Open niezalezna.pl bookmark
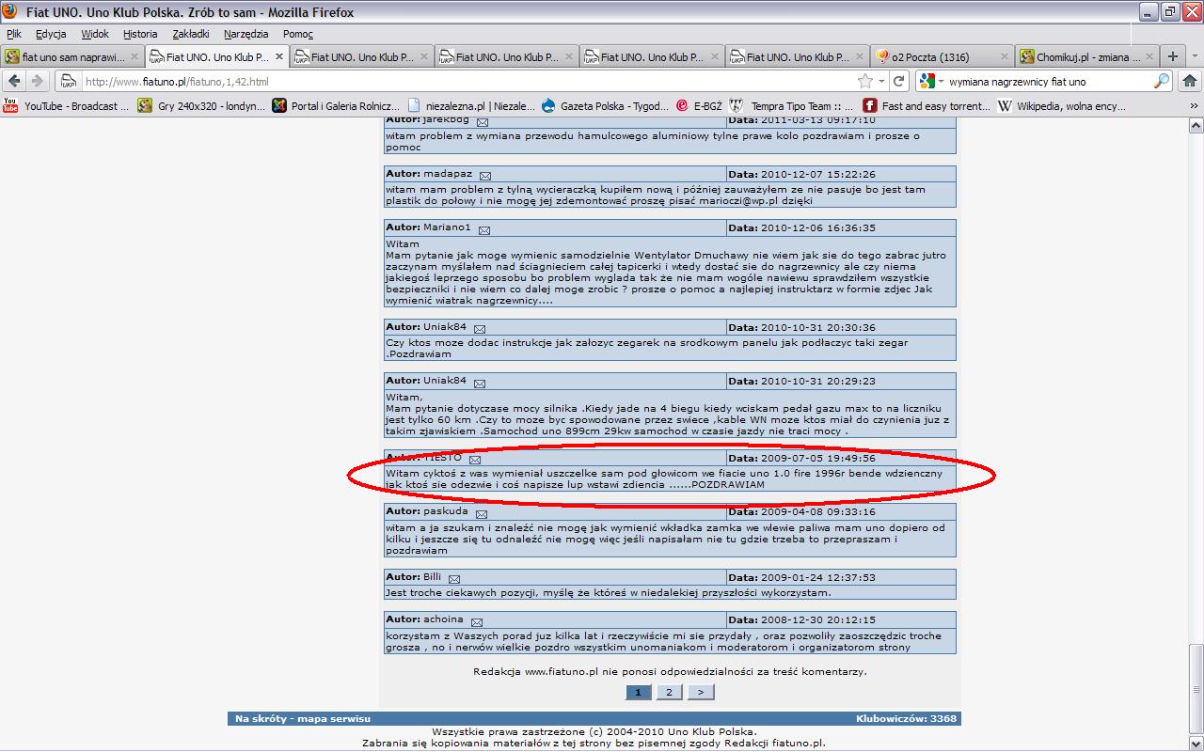 pyautogui.click(x=470, y=106)
